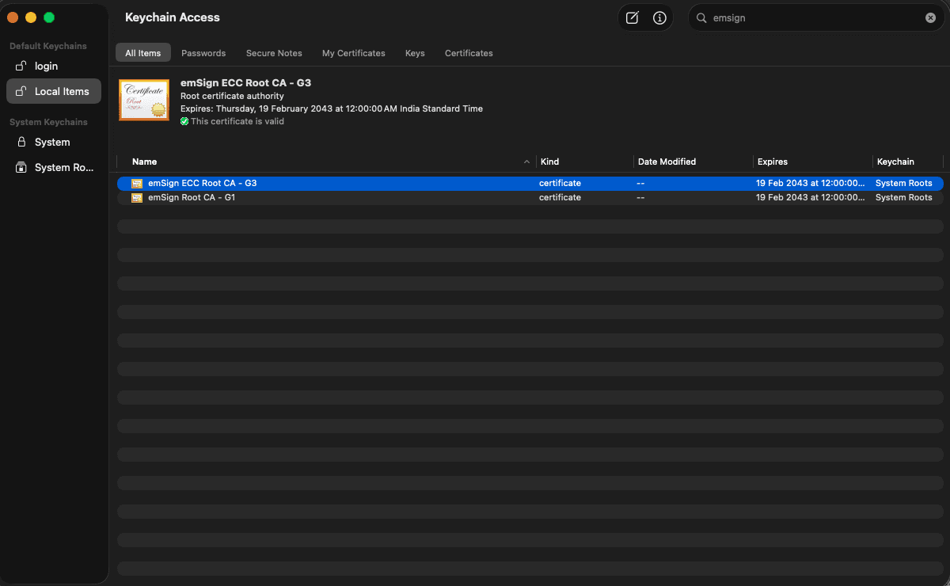Create a new keychain item
The height and width of the screenshot is (586, 950).
[x=632, y=17]
